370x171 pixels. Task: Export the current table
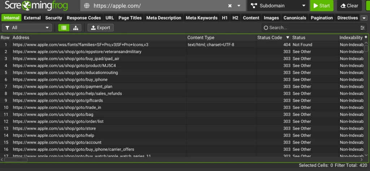[x=100, y=27]
